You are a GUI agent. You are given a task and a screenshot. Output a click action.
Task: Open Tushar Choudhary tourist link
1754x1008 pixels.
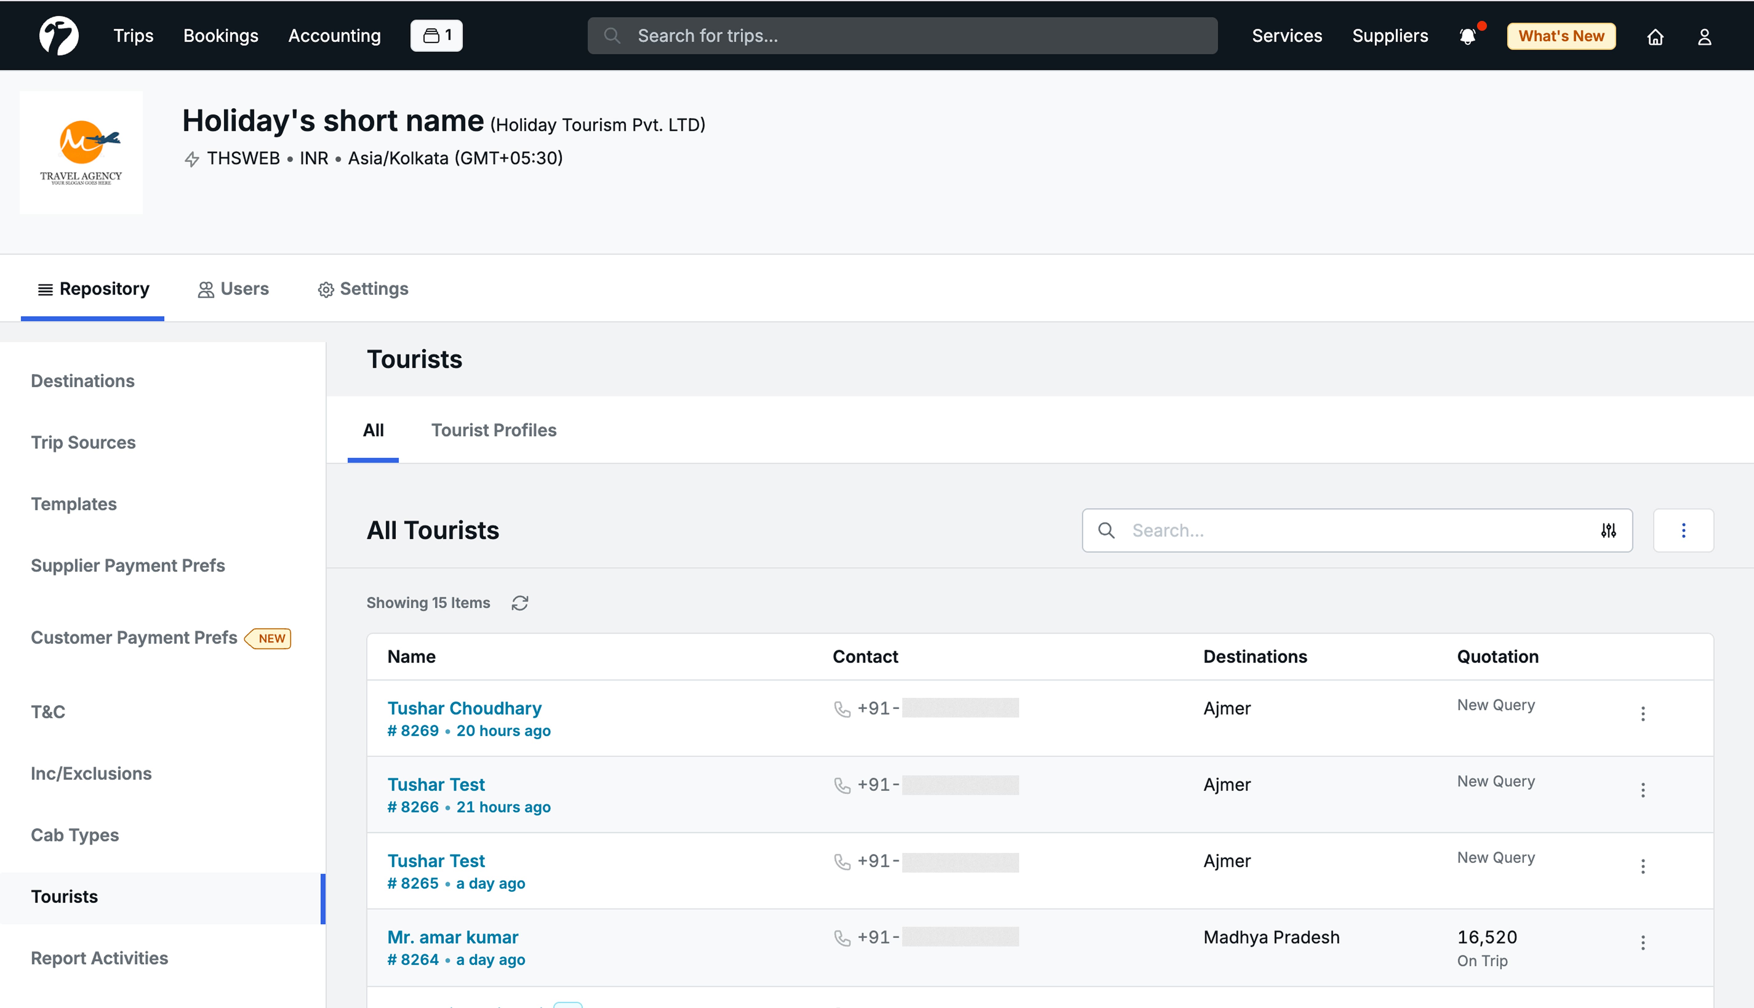[x=464, y=708]
